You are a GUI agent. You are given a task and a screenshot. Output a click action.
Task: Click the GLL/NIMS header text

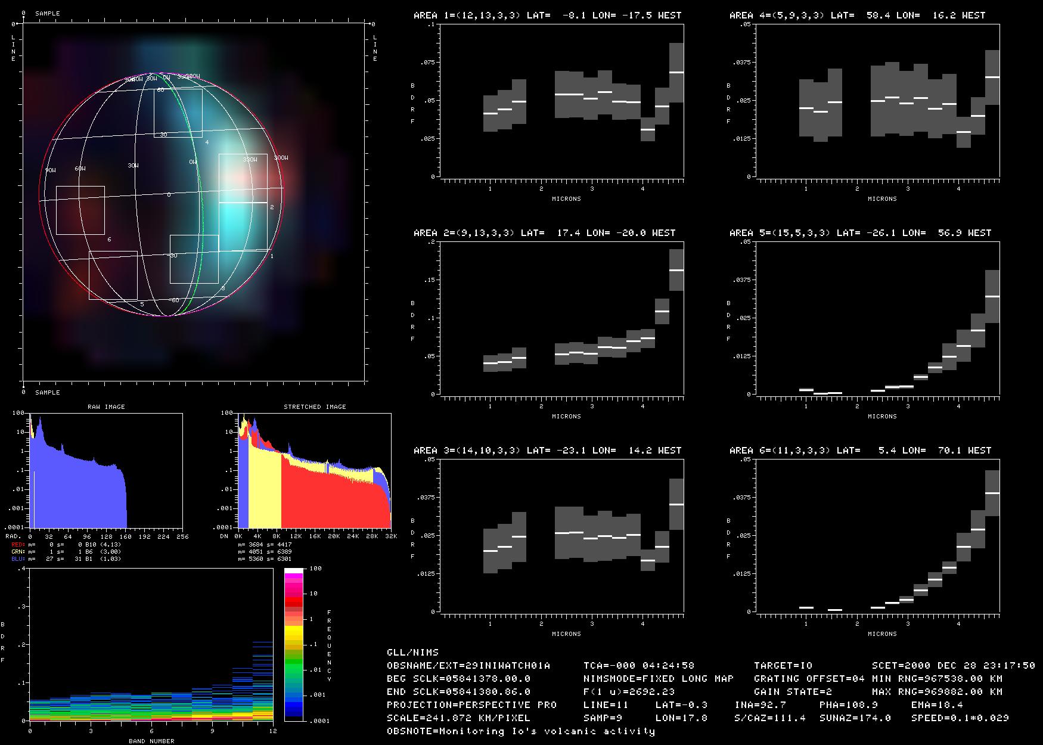pos(412,653)
